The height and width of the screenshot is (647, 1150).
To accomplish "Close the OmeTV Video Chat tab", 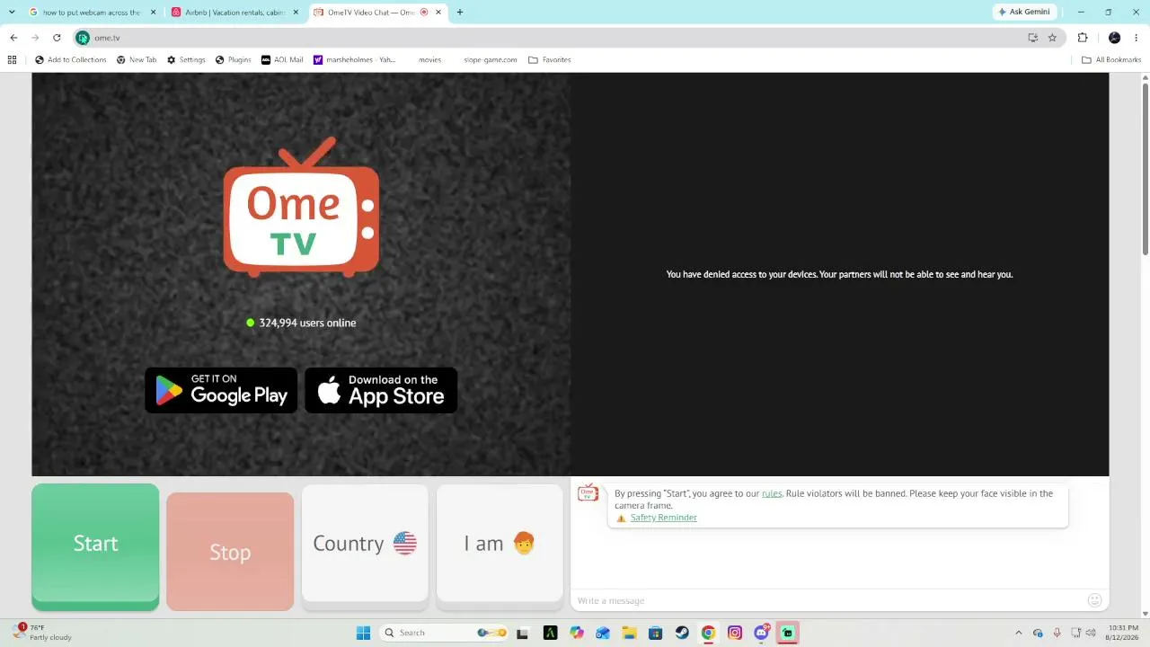I will (x=438, y=13).
